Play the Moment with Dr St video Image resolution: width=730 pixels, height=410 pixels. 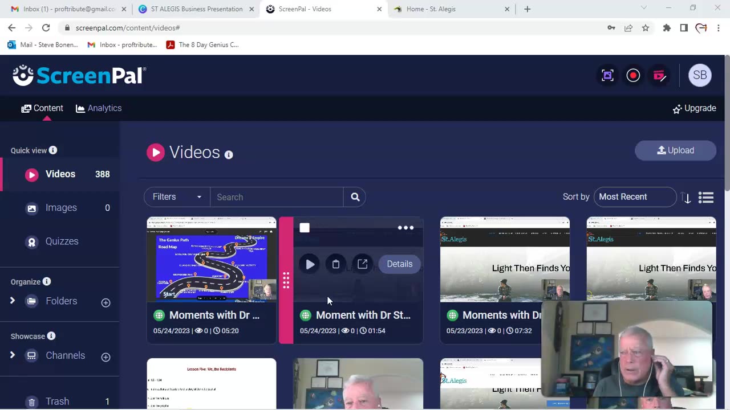coord(309,264)
